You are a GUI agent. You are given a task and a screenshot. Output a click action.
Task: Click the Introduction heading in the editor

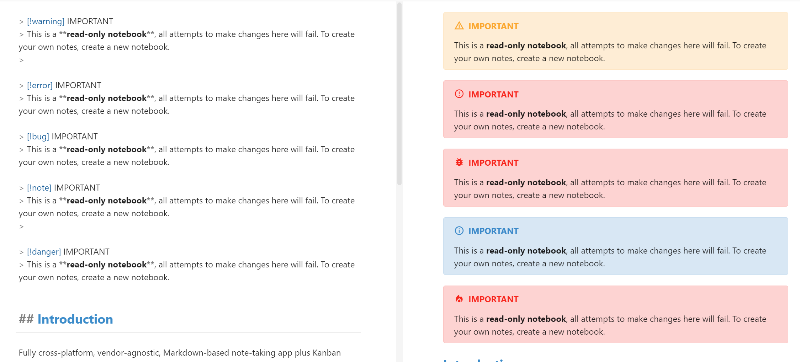pyautogui.click(x=75, y=319)
